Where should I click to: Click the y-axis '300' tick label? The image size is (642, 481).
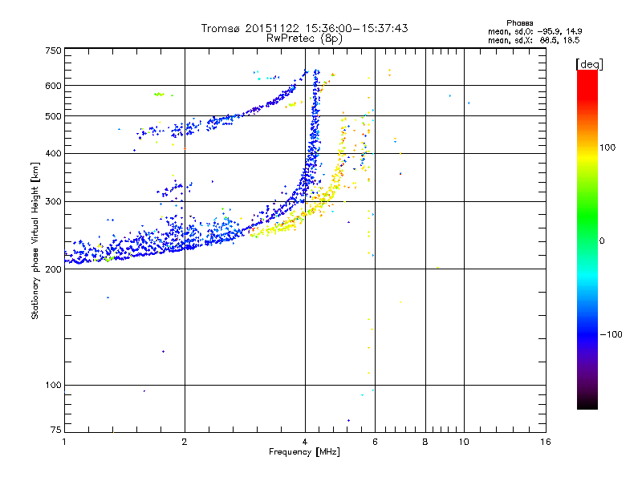pos(53,201)
